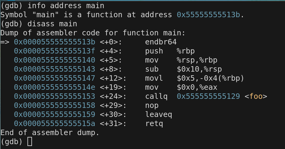Click the current instruction arrow marker
The height and width of the screenshot is (149, 285).
pyautogui.click(x=5, y=42)
